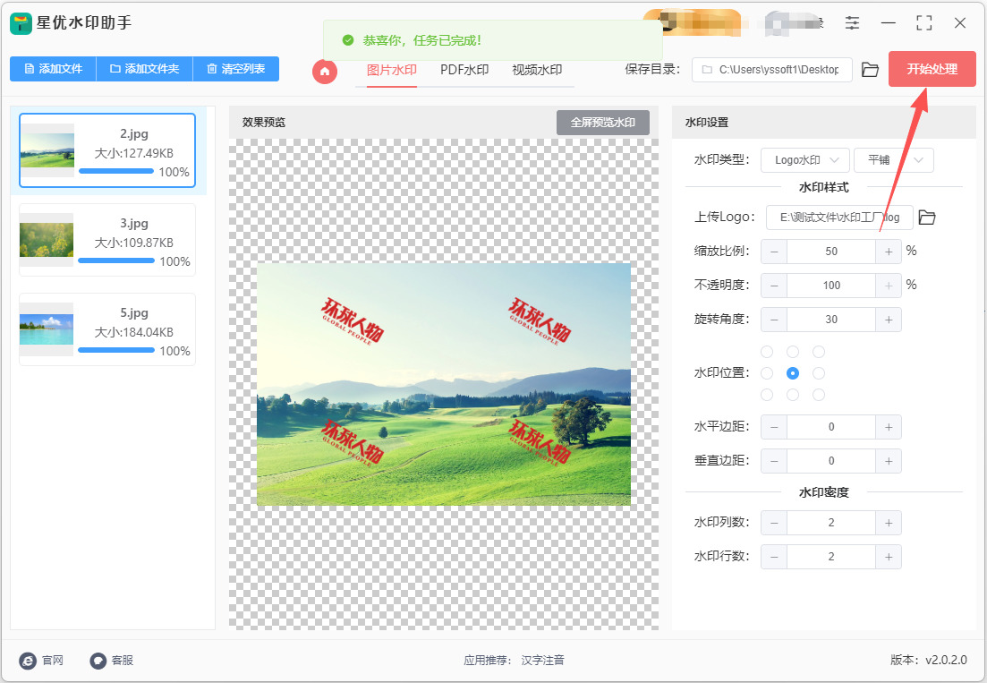The image size is (987, 683).
Task: Click the red home icon button
Action: pyautogui.click(x=325, y=71)
